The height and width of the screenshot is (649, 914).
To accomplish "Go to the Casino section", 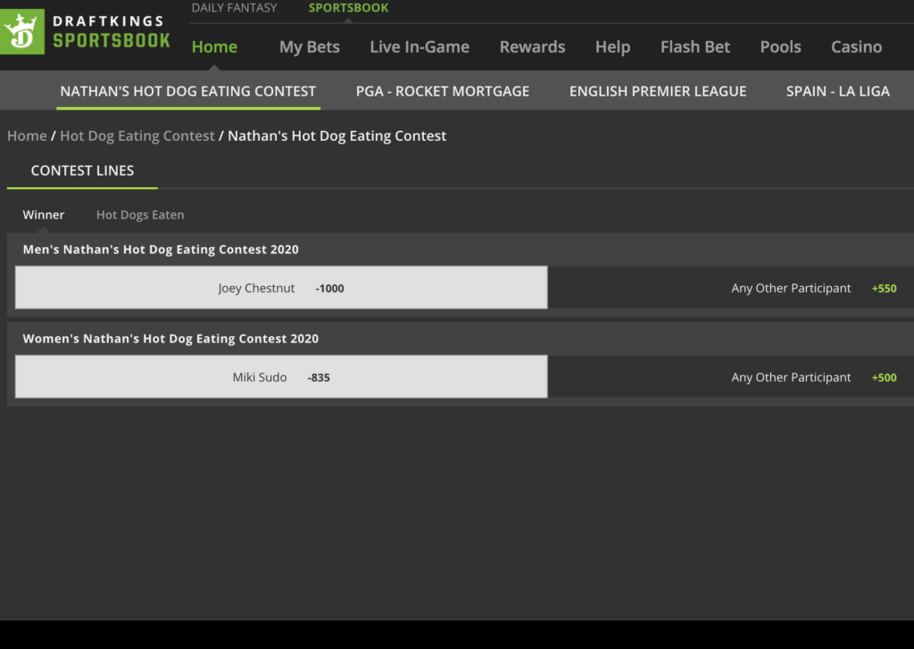I will (856, 47).
